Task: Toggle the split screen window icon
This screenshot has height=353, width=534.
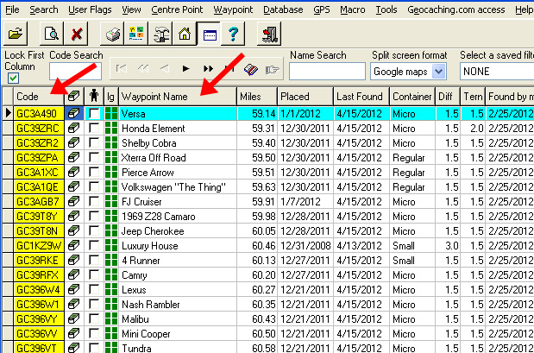Action: pos(209,34)
